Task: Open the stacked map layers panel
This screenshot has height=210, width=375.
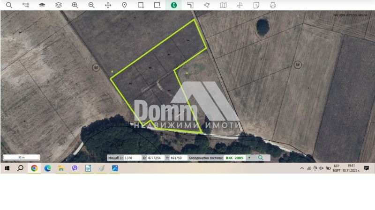Action: tap(59, 5)
